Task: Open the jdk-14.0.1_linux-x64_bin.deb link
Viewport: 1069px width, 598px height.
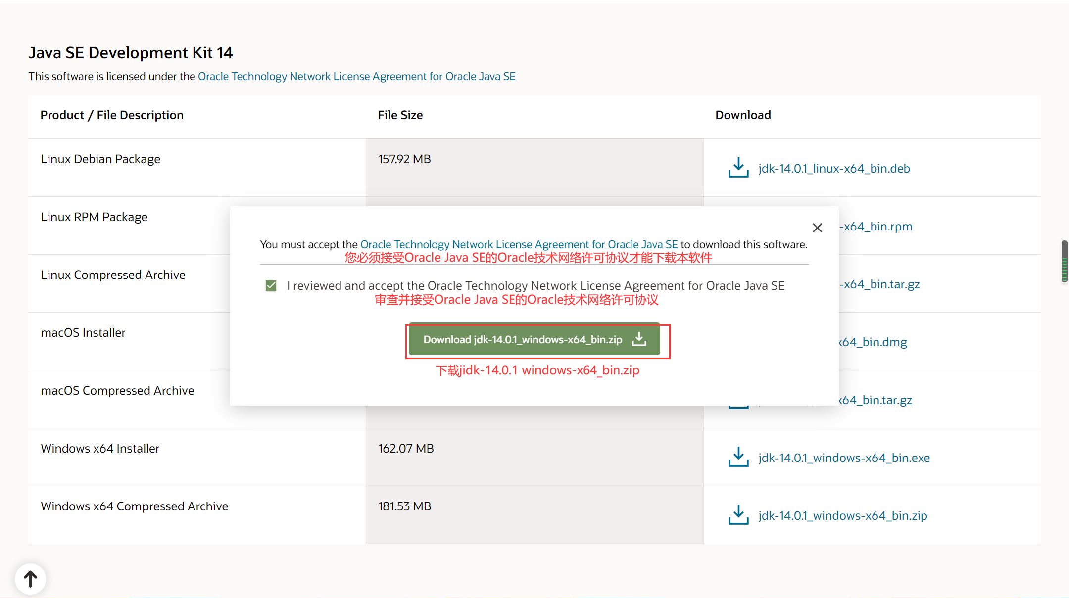Action: [x=834, y=169]
